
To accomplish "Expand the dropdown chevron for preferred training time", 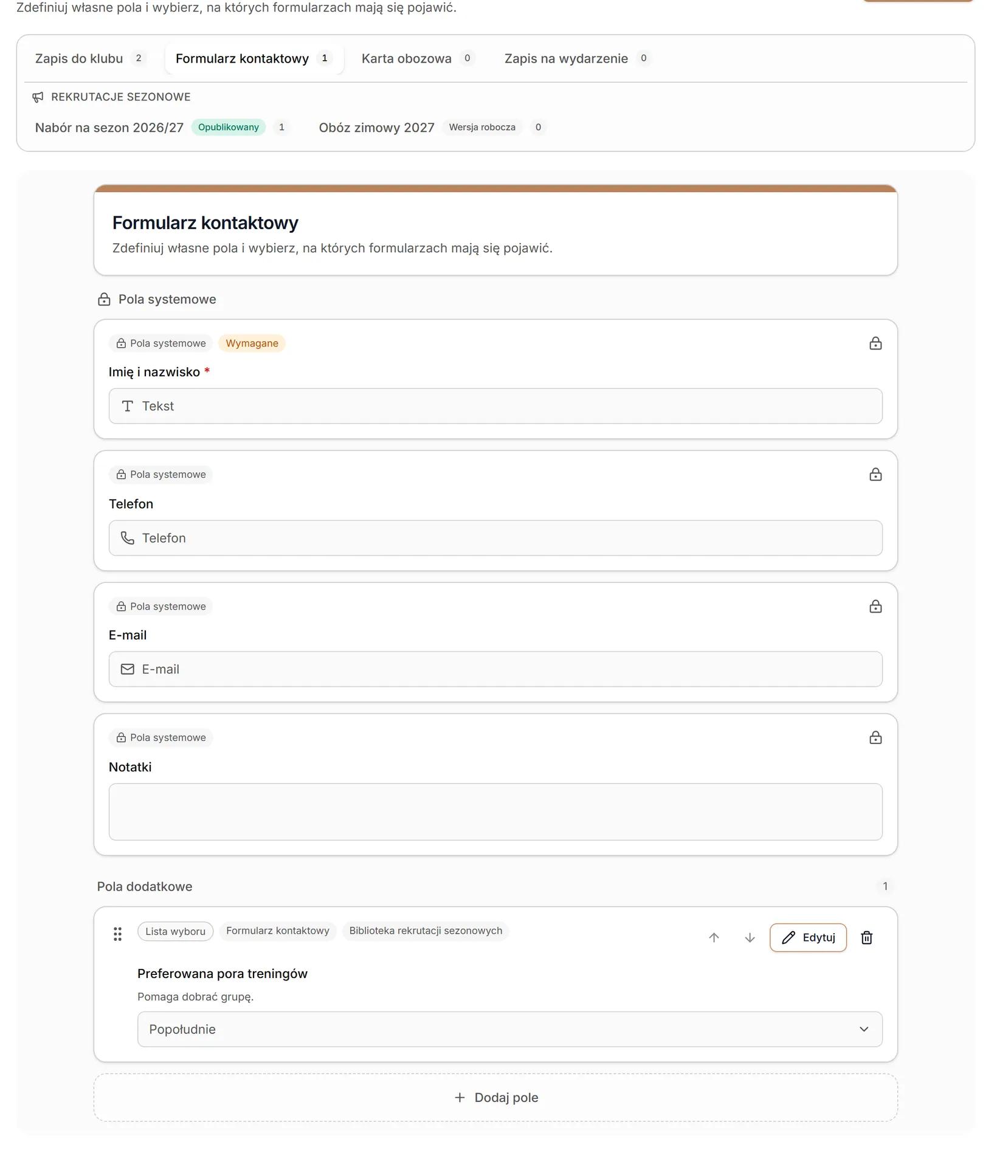I will coord(863,1029).
